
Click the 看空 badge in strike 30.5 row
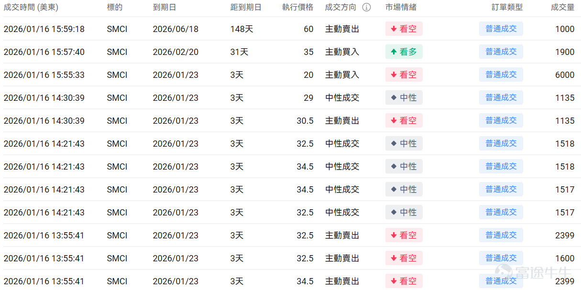[404, 120]
